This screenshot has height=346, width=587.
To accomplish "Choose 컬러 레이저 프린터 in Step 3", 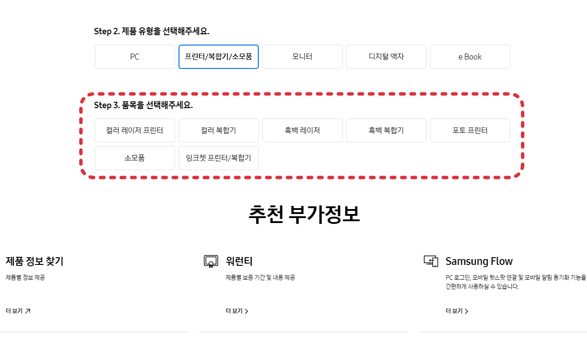I will [x=134, y=130].
